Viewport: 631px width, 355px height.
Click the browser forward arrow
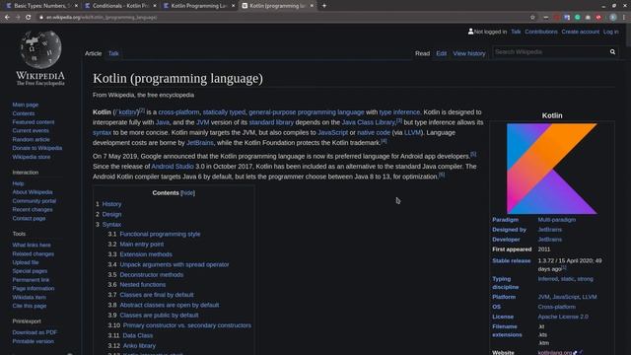point(18,18)
